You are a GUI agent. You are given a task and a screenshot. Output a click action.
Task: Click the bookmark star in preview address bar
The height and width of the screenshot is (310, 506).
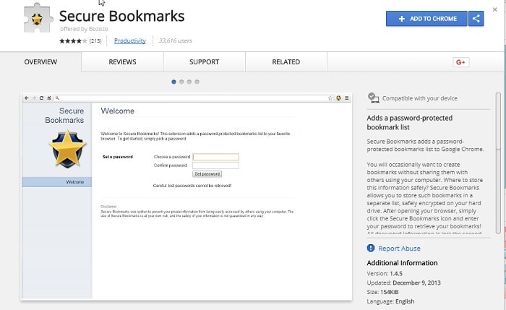[330, 98]
